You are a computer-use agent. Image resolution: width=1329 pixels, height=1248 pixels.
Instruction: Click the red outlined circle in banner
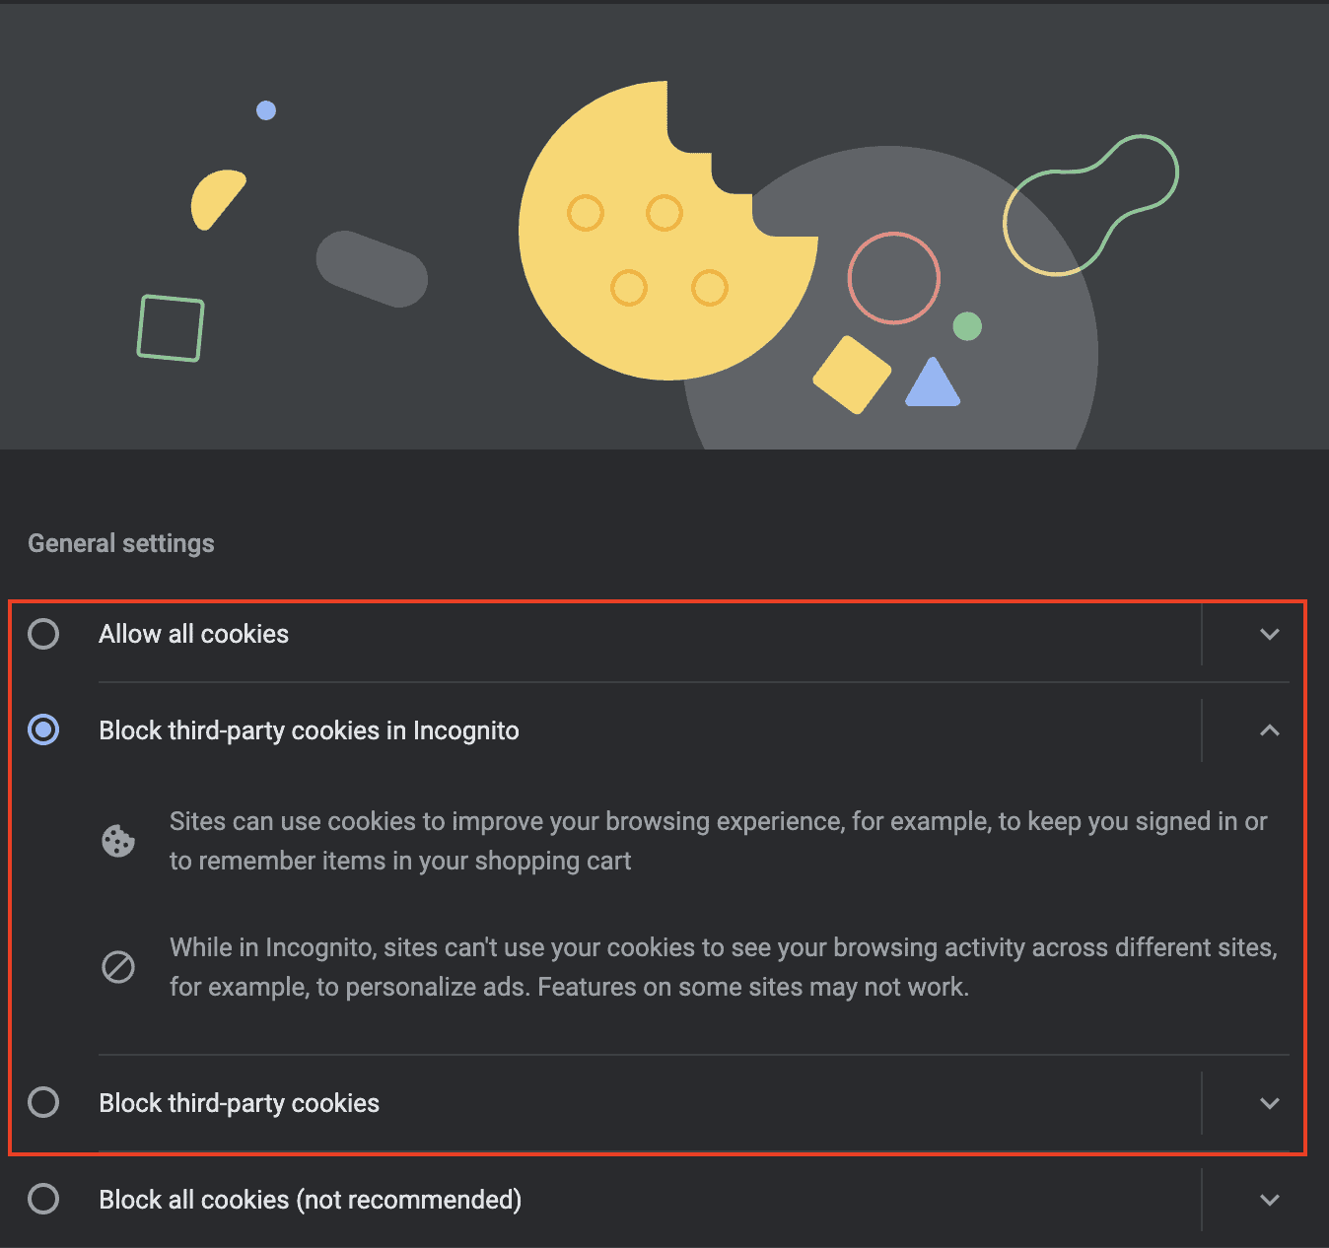coord(894,278)
